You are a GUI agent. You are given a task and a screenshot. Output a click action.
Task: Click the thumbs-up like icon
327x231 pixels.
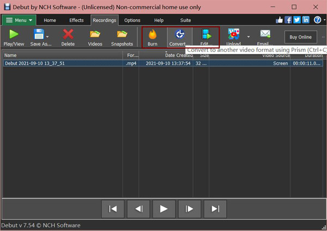click(x=279, y=20)
